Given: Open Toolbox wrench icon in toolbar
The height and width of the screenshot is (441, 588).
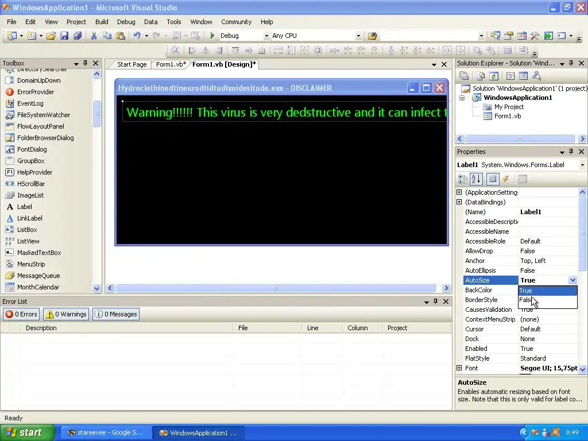Looking at the screenshot, I should pyautogui.click(x=535, y=36).
